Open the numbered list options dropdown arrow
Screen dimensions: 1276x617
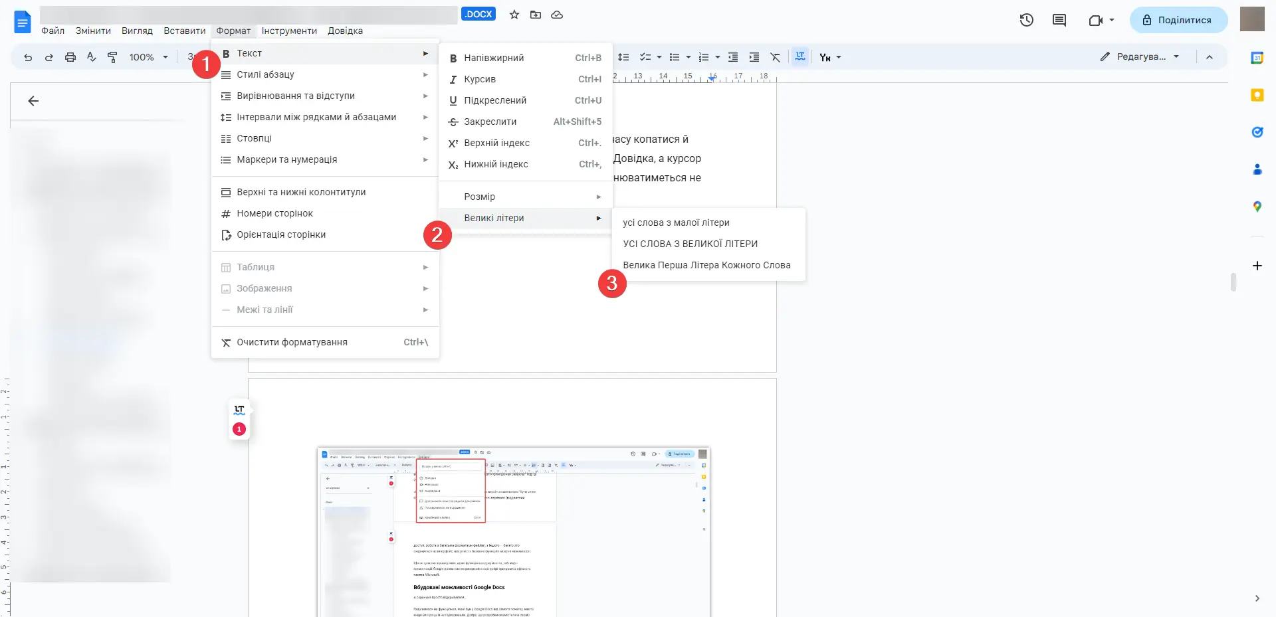pos(718,57)
